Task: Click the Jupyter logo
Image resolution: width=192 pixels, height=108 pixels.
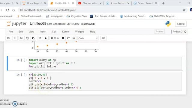Action: click(x=16, y=24)
